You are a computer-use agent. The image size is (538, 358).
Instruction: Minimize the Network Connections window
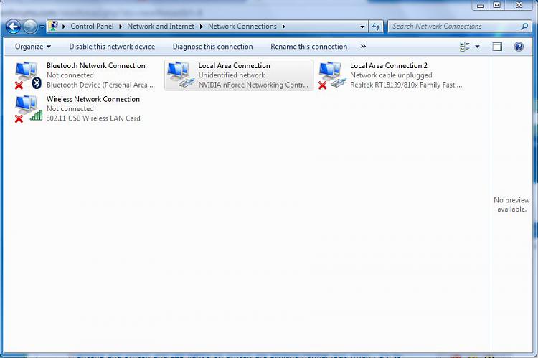481,5
